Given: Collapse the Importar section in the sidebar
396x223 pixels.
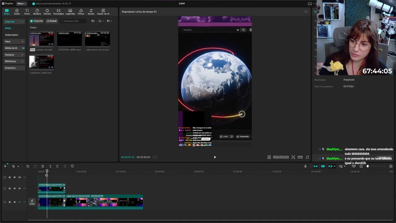Looking at the screenshot, I should click(14, 22).
